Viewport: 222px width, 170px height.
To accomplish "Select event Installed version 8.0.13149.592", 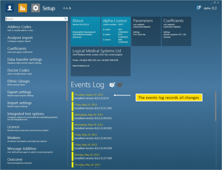I will [x=91, y=127].
